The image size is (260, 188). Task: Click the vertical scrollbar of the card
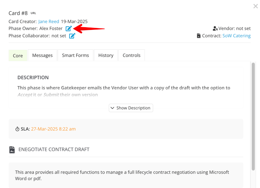pos(253,117)
